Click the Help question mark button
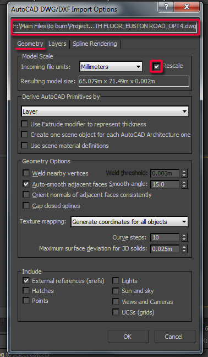This screenshot has height=357, width=208. tap(166, 7)
